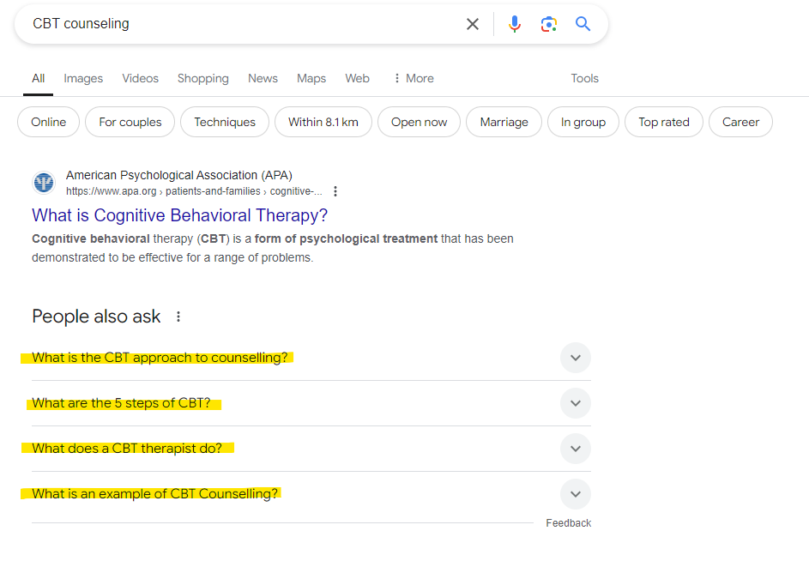Viewport: 809px width, 561px height.
Task: Switch to Images tab
Action: pos(83,78)
